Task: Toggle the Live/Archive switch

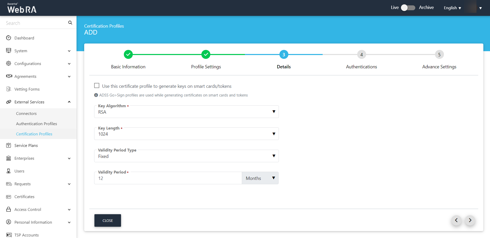Action: click(408, 8)
